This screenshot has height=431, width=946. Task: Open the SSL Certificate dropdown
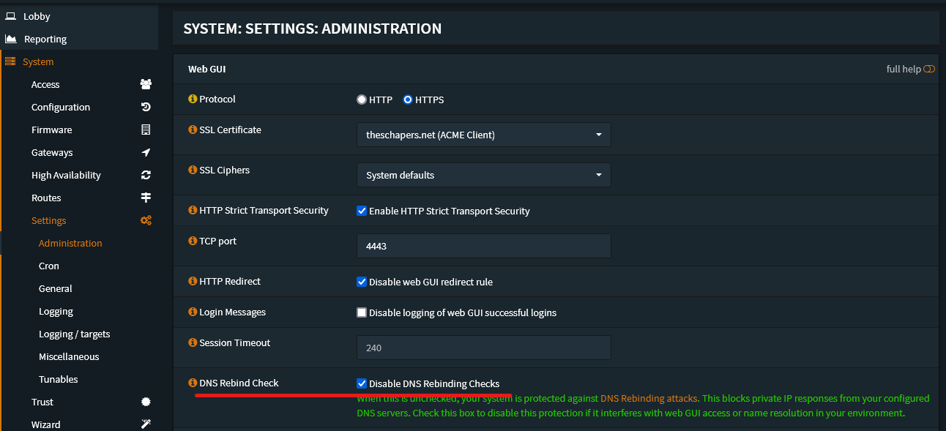click(x=483, y=135)
